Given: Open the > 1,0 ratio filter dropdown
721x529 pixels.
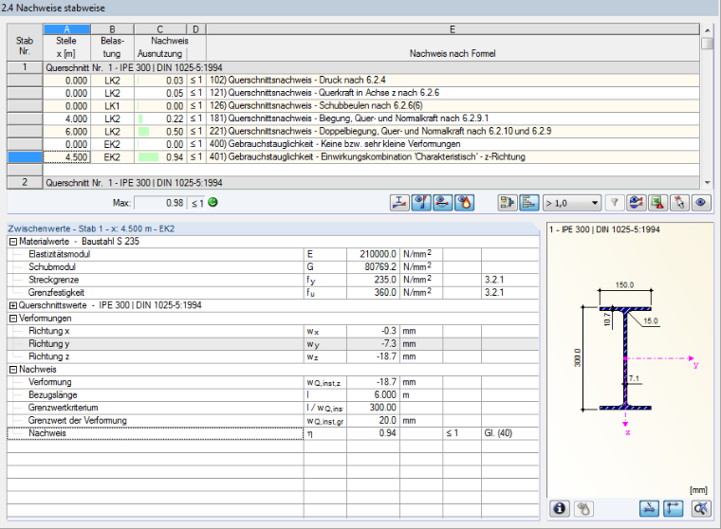Looking at the screenshot, I should coord(572,203).
